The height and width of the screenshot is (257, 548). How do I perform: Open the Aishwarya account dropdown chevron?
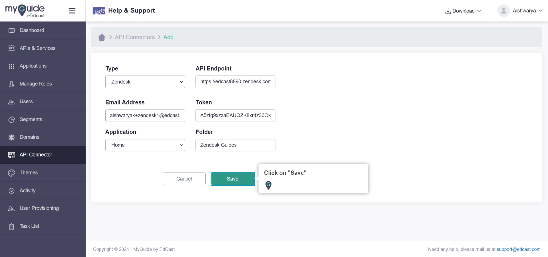click(x=541, y=11)
